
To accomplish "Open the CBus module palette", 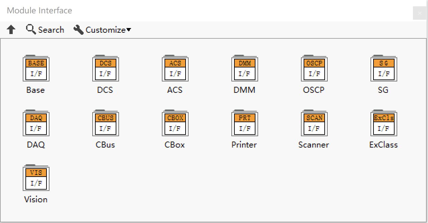I will [105, 124].
